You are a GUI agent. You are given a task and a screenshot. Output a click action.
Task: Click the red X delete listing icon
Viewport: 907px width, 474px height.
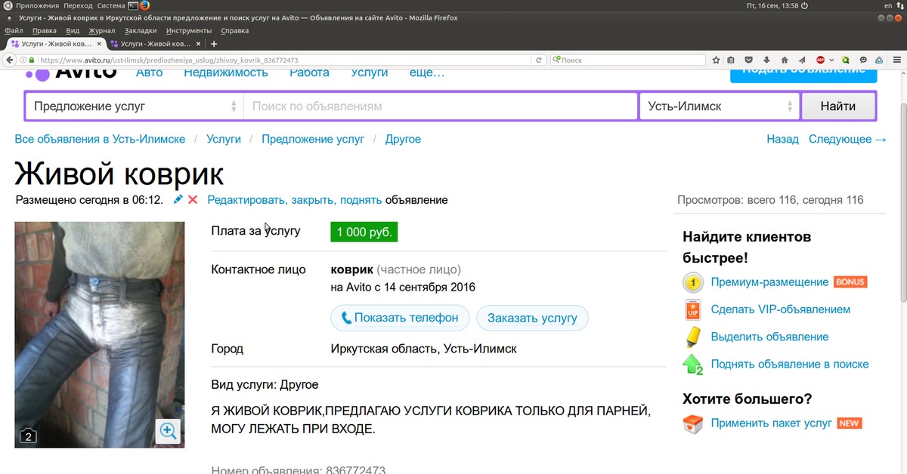point(193,200)
